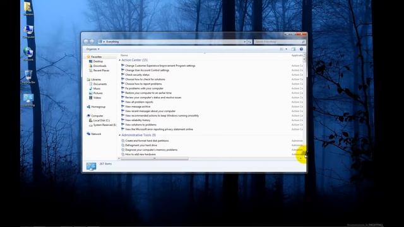Select Favorites in navigation pane

pos(97,57)
